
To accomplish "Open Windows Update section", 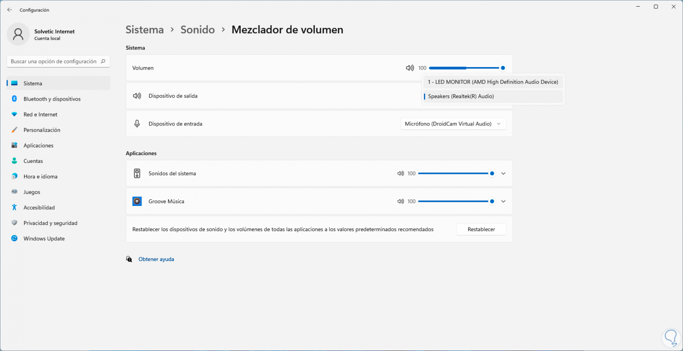I will coord(44,239).
